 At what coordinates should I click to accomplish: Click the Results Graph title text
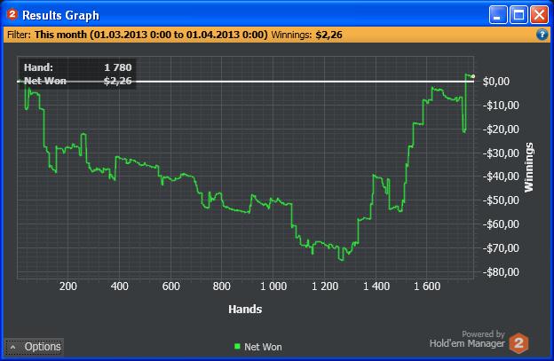(60, 15)
